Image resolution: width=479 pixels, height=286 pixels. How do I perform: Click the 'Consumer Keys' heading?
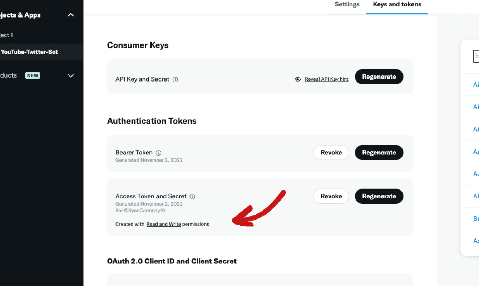tap(138, 45)
